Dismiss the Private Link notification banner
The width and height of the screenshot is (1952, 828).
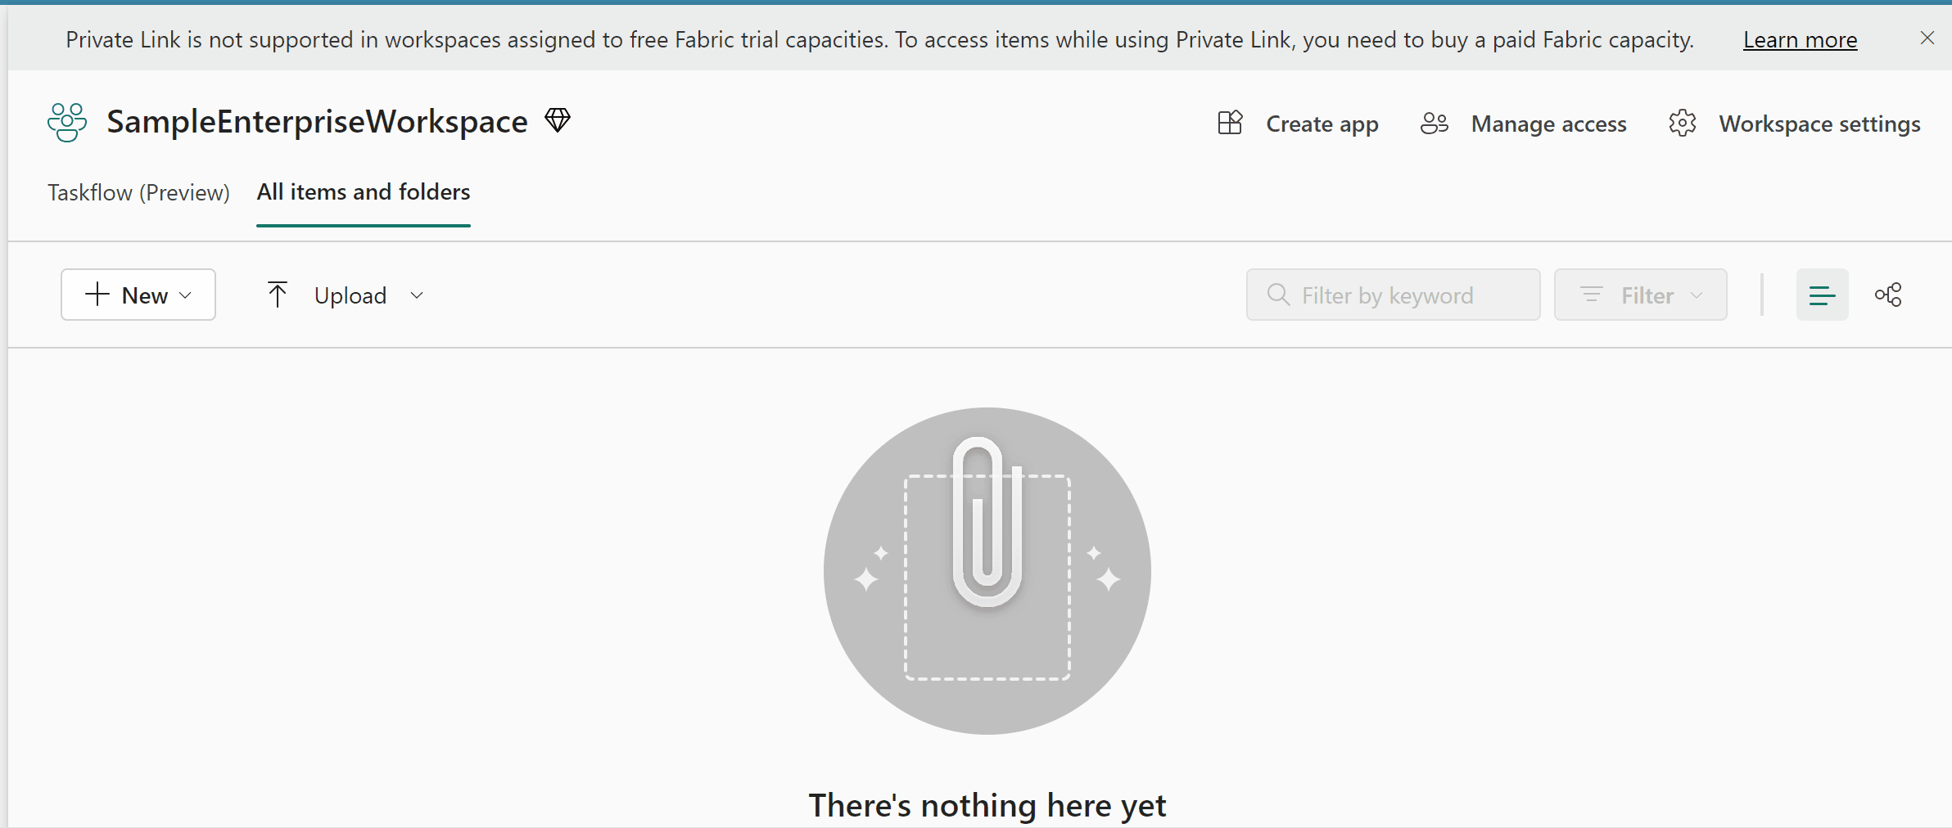(1928, 38)
